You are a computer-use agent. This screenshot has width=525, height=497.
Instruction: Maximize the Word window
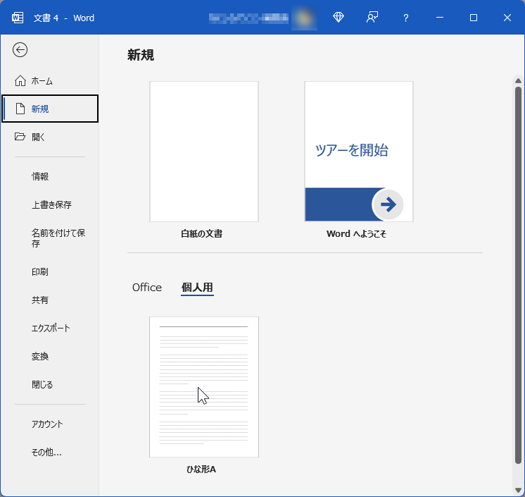point(474,18)
